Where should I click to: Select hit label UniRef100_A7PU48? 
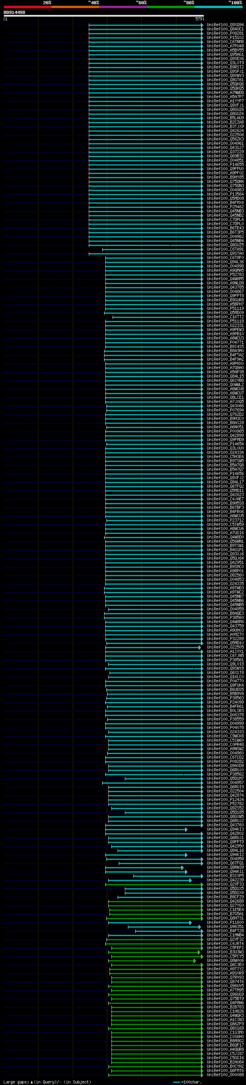[225, 46]
